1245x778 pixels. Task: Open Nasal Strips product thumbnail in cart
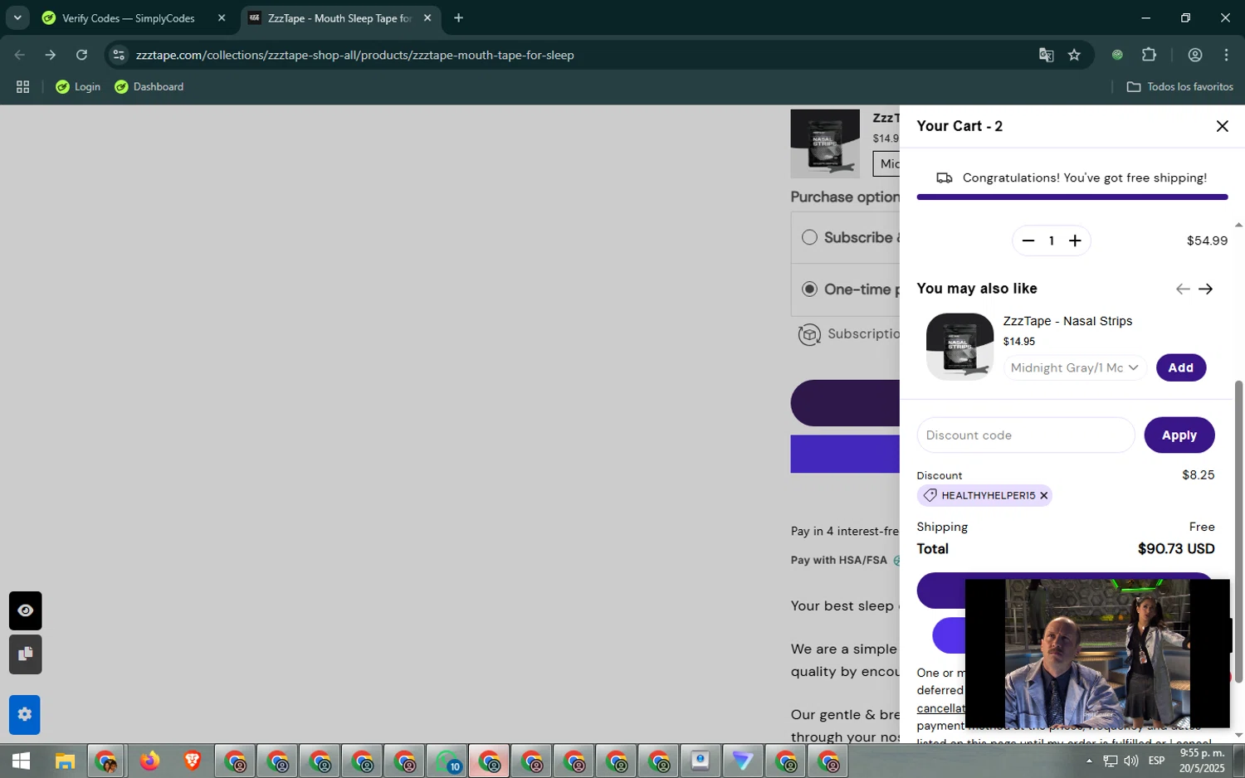click(959, 346)
